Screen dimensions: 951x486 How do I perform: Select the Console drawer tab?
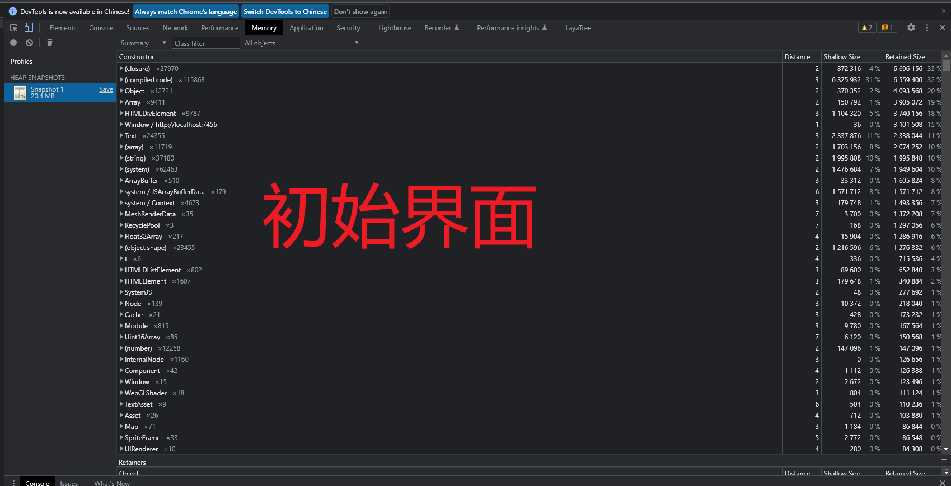(x=37, y=483)
